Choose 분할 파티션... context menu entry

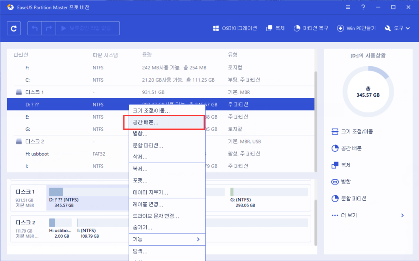pos(167,145)
